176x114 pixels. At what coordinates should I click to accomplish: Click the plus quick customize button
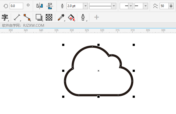point(97,17)
